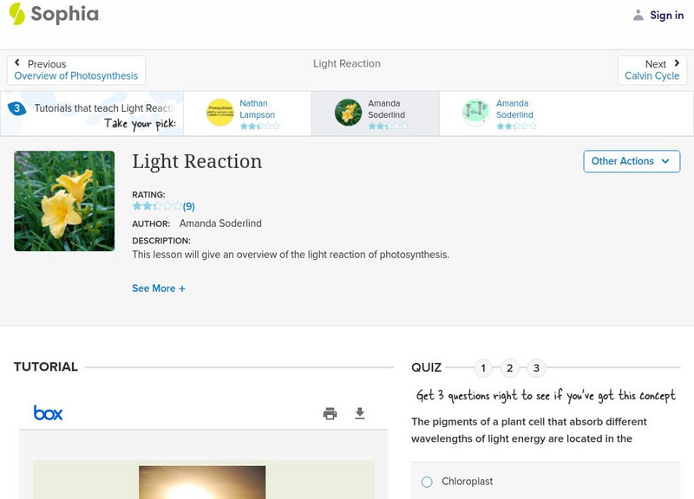The height and width of the screenshot is (499, 694).
Task: Expand the See More description
Action: coord(159,288)
